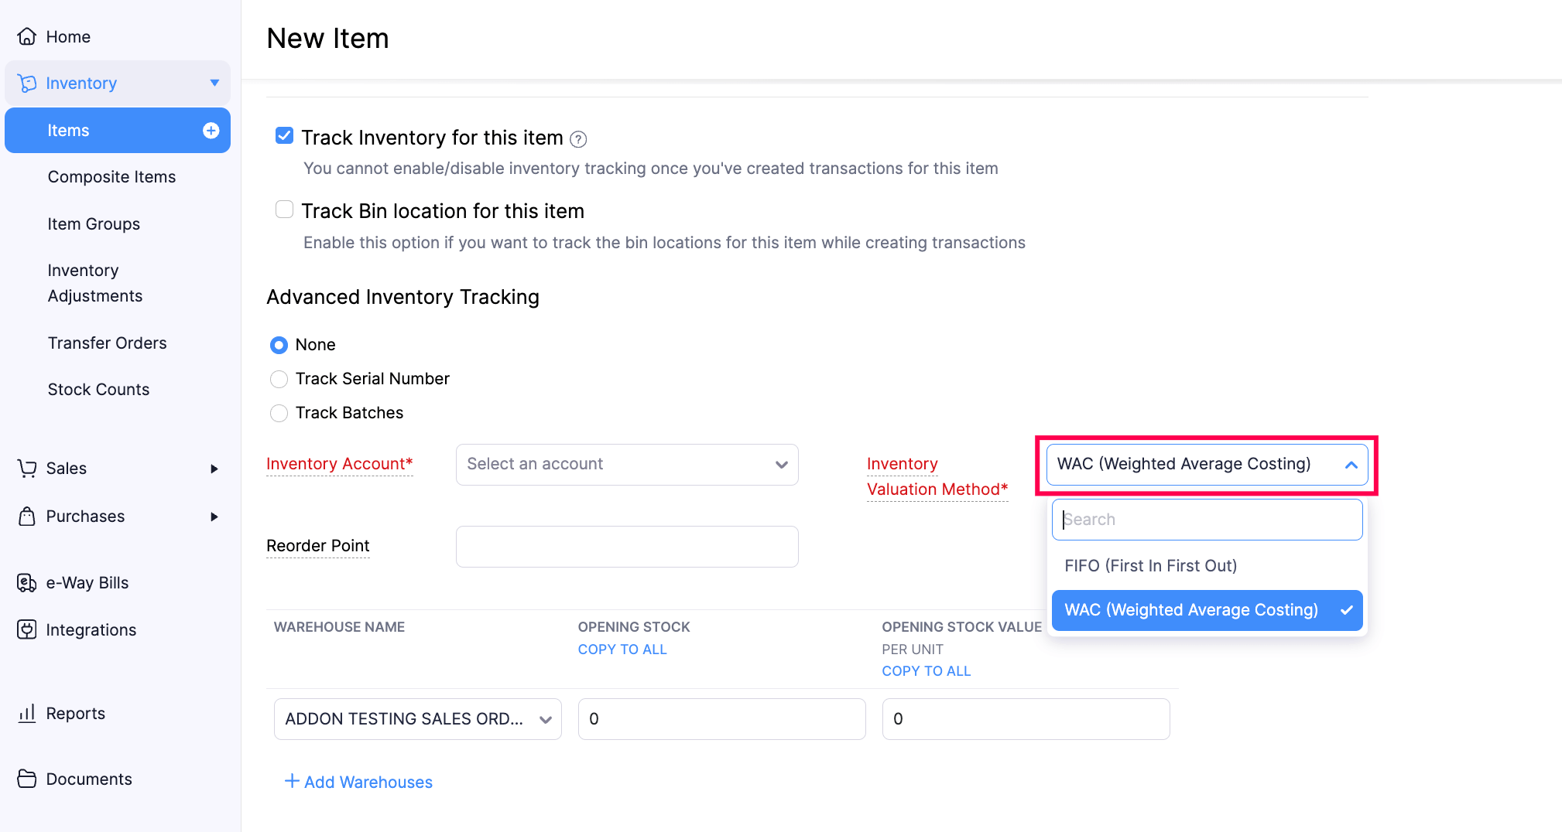This screenshot has height=832, width=1562.
Task: Click the Documents folder icon
Action: (x=27, y=779)
